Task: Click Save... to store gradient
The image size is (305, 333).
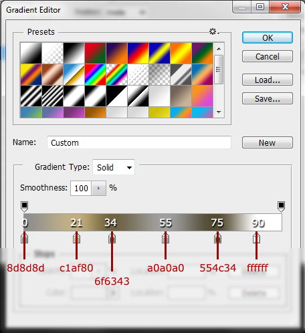Action: point(268,98)
